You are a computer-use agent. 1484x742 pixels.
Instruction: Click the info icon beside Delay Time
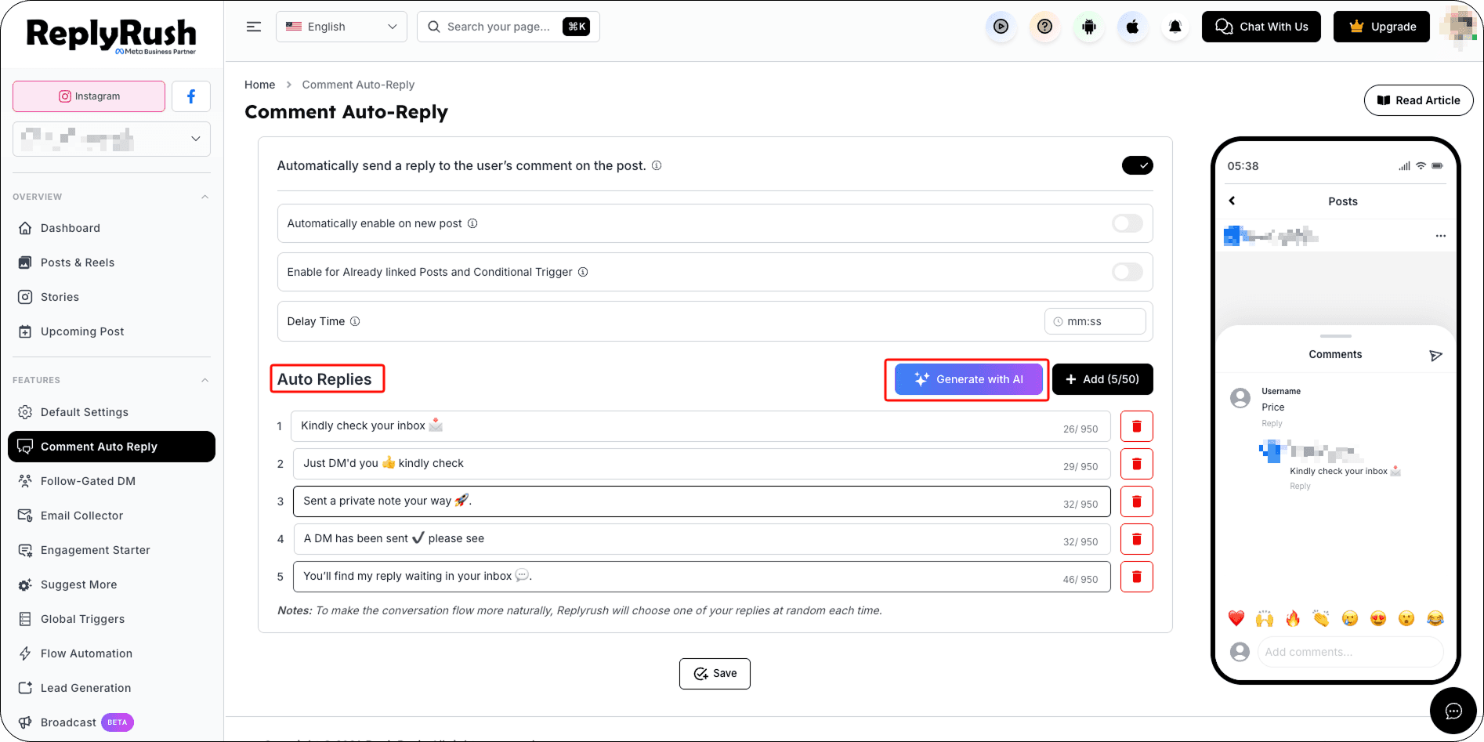pos(355,321)
